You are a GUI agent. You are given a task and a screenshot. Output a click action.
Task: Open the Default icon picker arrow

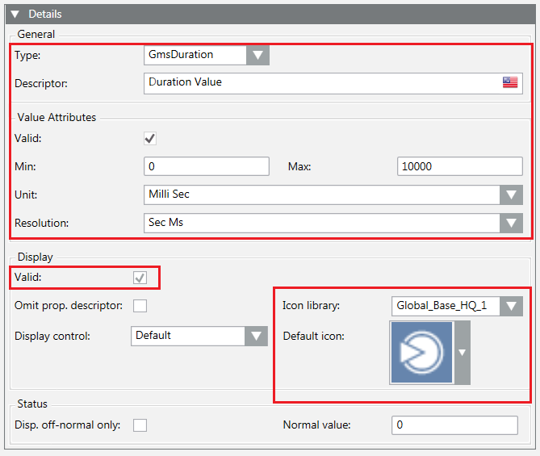463,352
